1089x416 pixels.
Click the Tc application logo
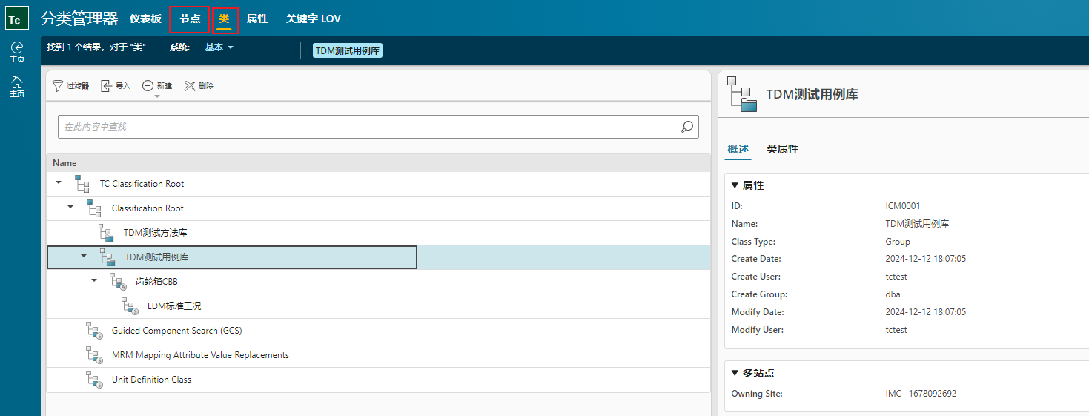pos(17,18)
